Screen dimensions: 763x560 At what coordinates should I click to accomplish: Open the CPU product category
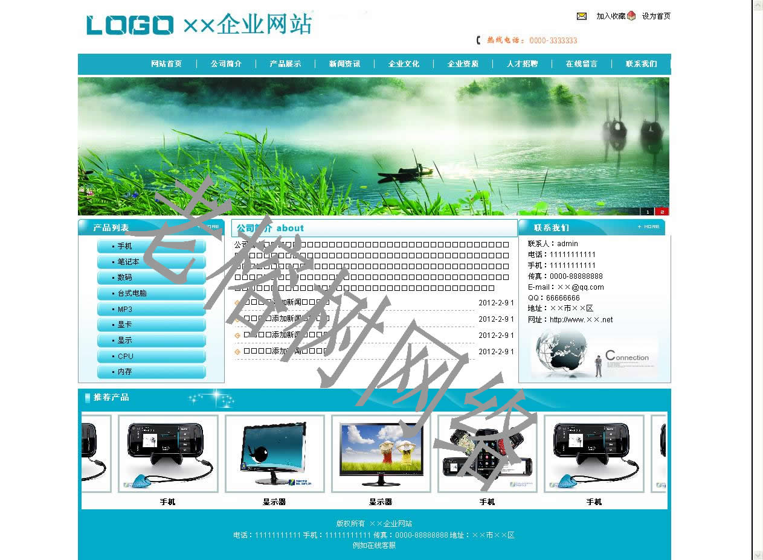tap(151, 356)
